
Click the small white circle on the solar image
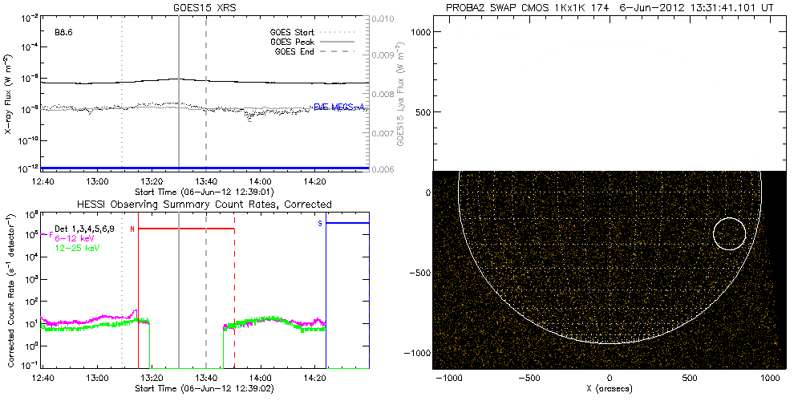tap(729, 233)
